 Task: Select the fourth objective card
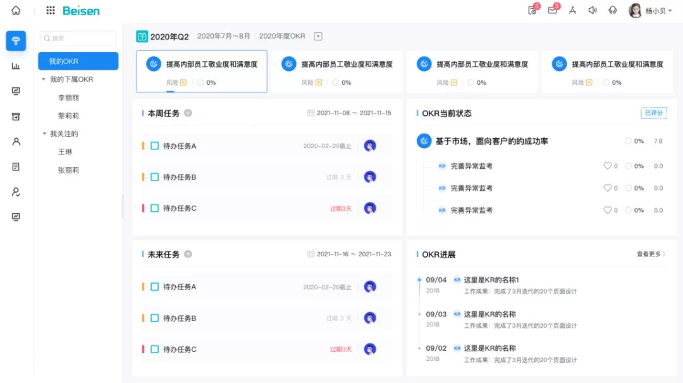(606, 71)
